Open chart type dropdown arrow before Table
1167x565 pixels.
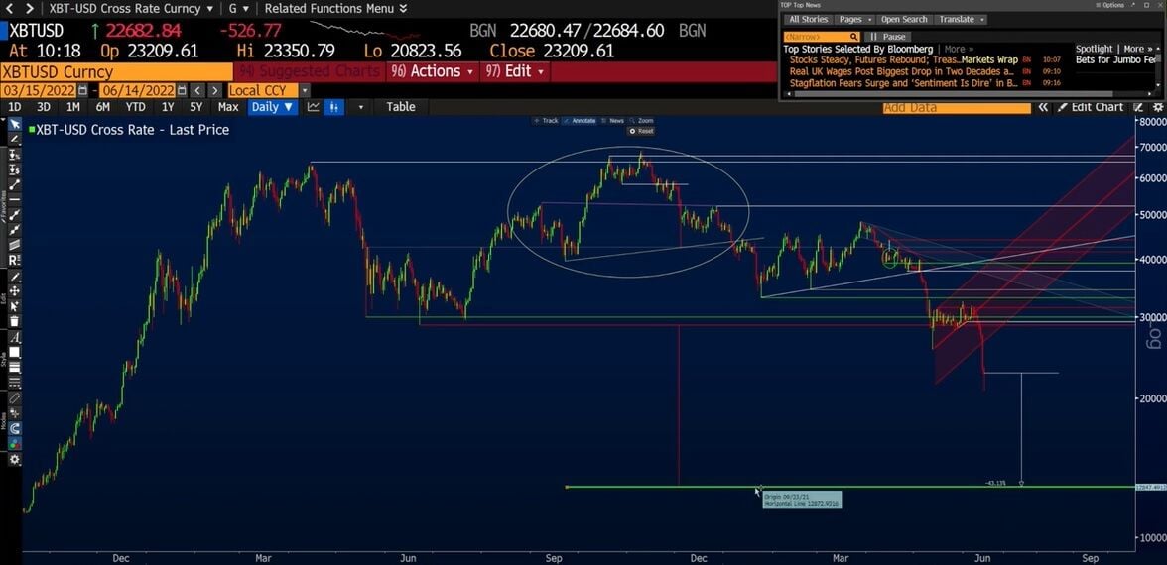(361, 107)
